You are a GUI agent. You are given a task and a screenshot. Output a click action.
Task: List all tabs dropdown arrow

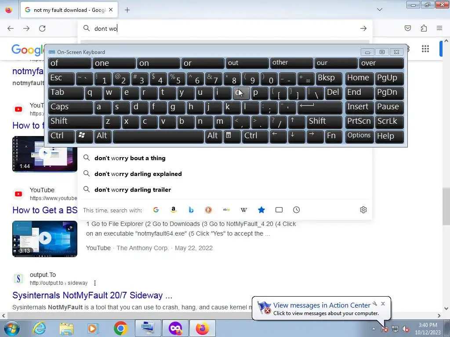(x=380, y=10)
